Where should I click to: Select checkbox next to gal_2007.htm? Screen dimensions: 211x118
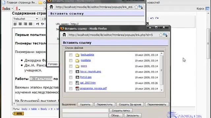pyautogui.click(x=71, y=83)
